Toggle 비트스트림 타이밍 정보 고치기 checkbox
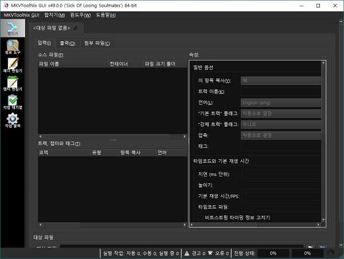This screenshot has height=259, width=344. [x=200, y=218]
